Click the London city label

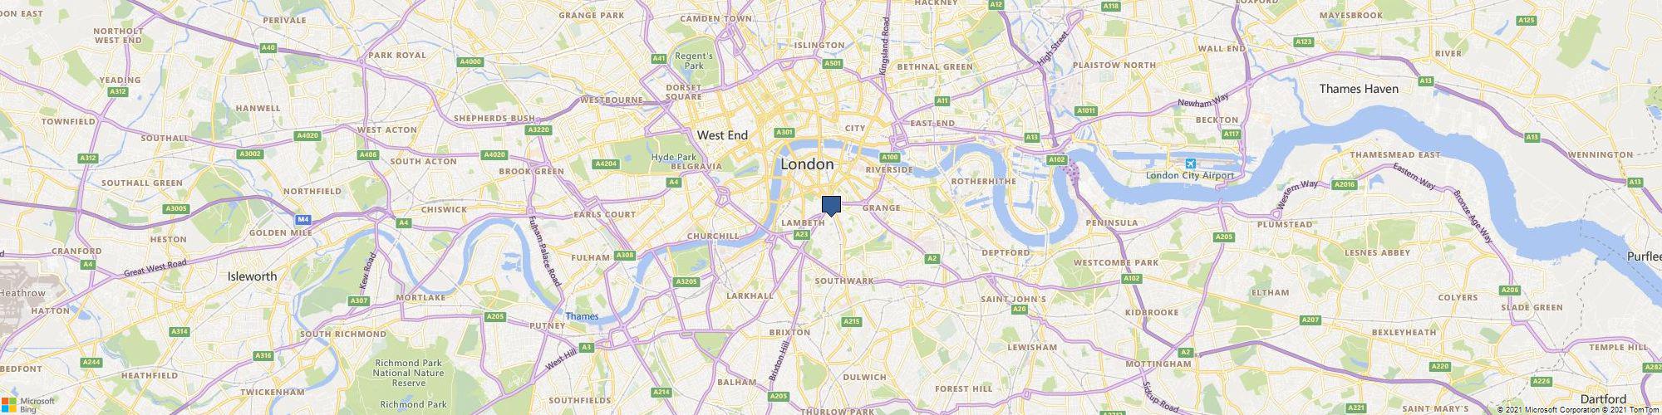(807, 164)
